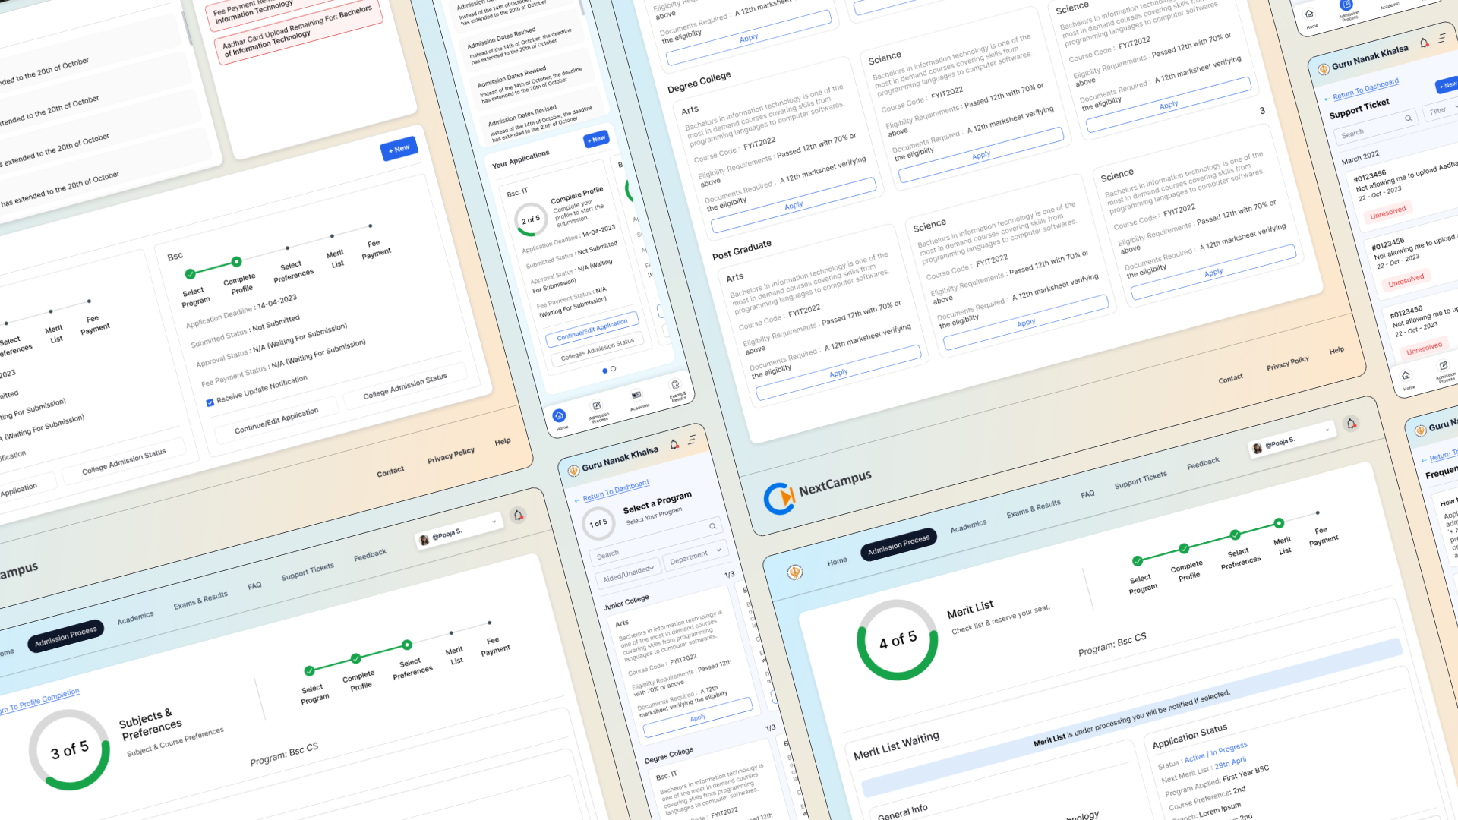Click Apply on Junior College Arts mobile card

pyautogui.click(x=698, y=717)
